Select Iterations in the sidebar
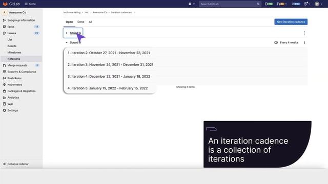Image resolution: width=328 pixels, height=184 pixels. pos(14,59)
